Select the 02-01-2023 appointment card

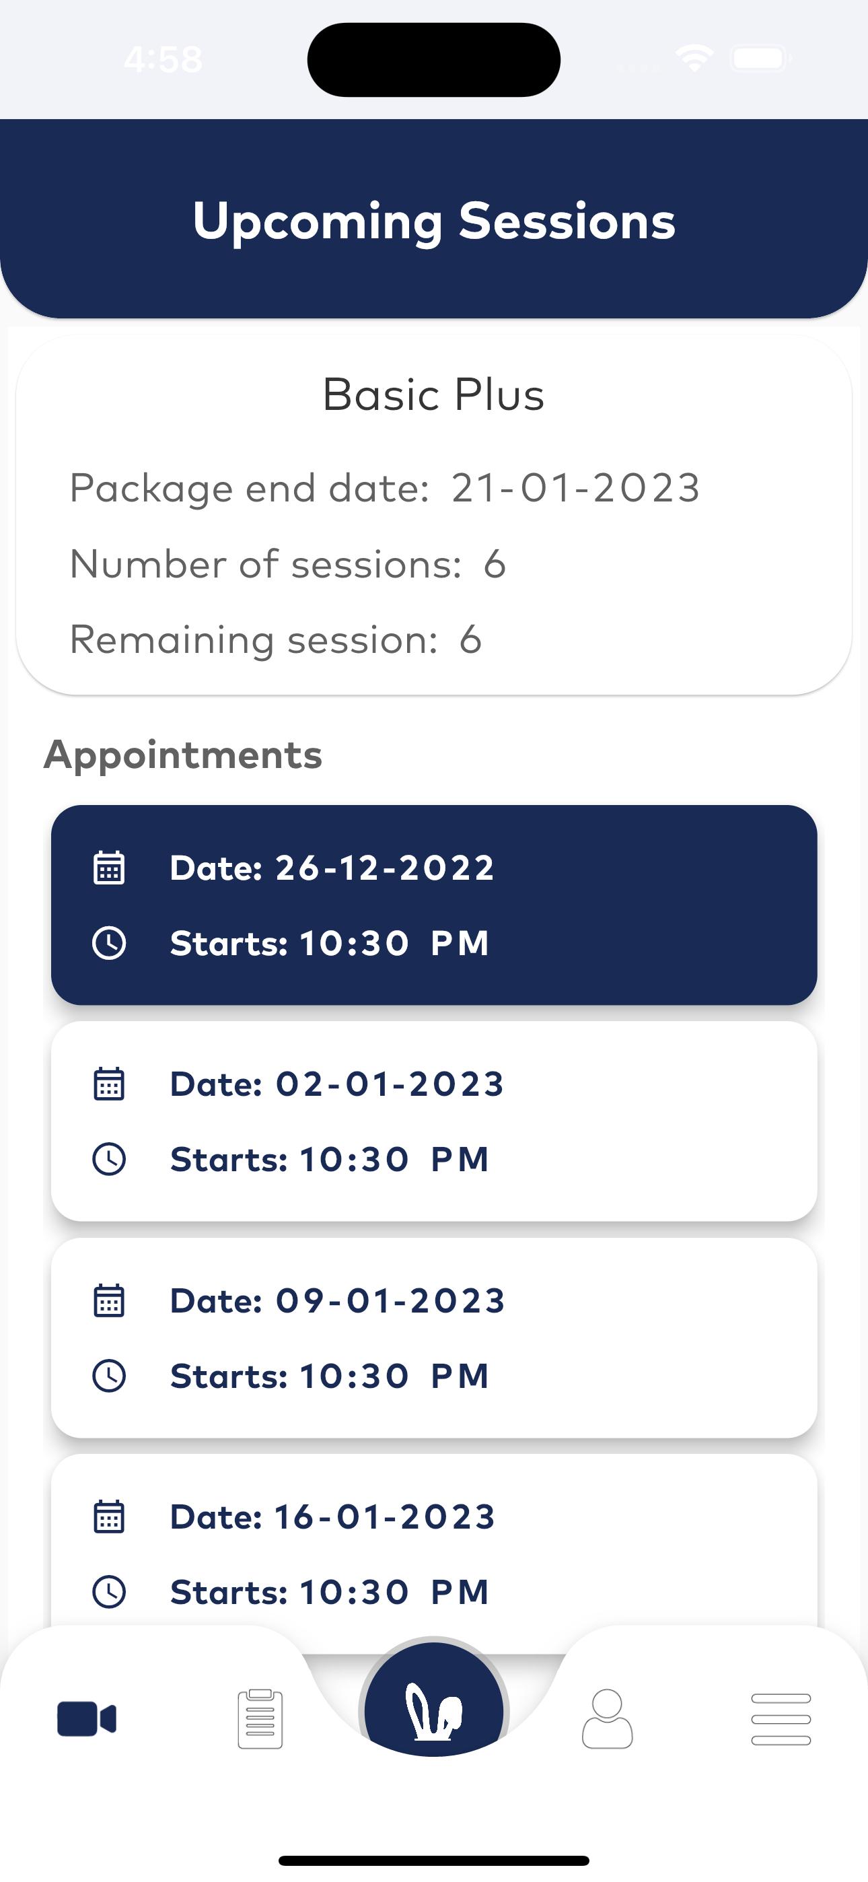(x=434, y=1121)
